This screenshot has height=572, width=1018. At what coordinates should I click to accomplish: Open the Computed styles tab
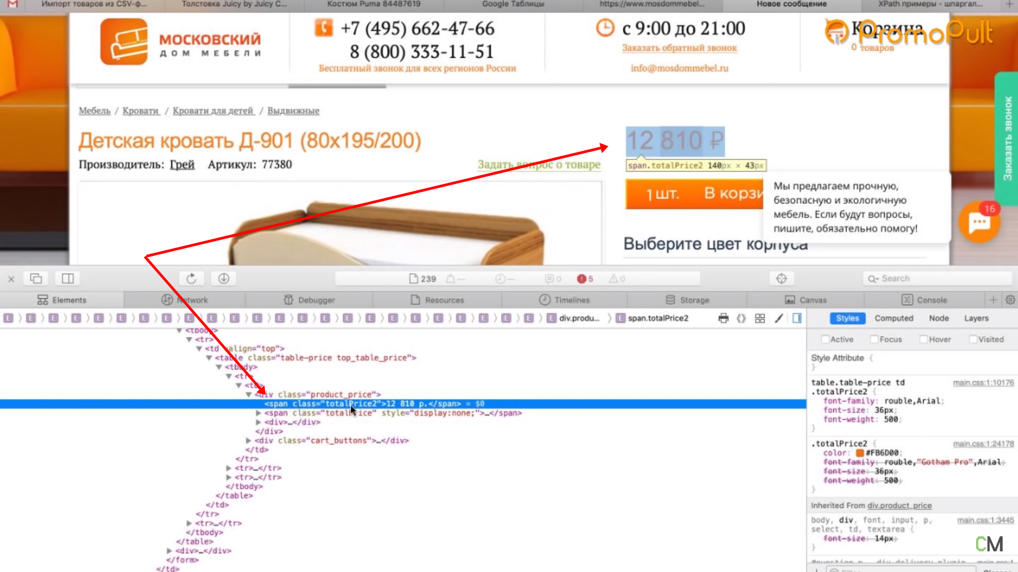coord(893,318)
